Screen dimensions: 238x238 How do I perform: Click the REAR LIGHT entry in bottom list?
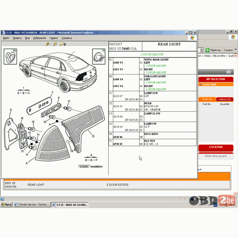(36, 185)
